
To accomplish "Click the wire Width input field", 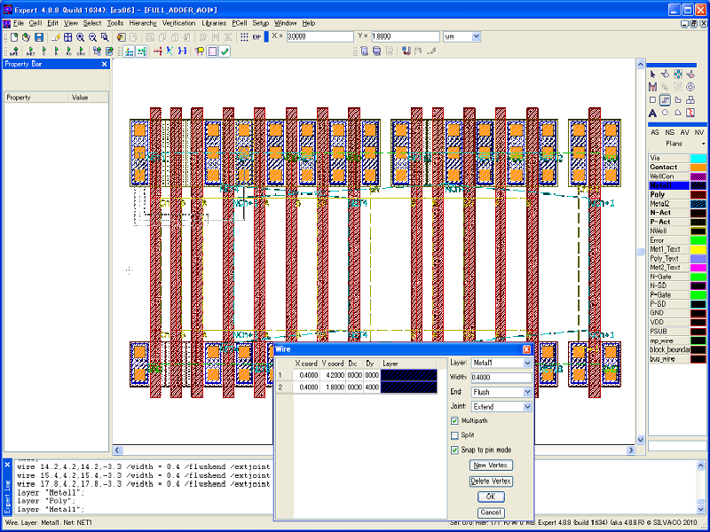I will tap(501, 378).
